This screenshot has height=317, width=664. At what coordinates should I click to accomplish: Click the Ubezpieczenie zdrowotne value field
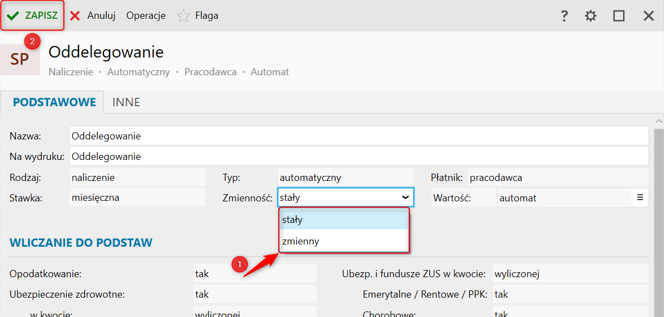point(254,294)
